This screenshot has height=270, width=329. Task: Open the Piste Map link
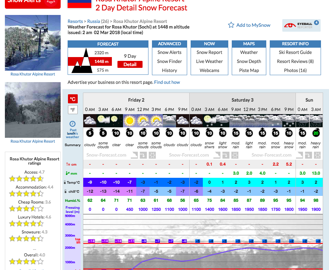(x=249, y=70)
